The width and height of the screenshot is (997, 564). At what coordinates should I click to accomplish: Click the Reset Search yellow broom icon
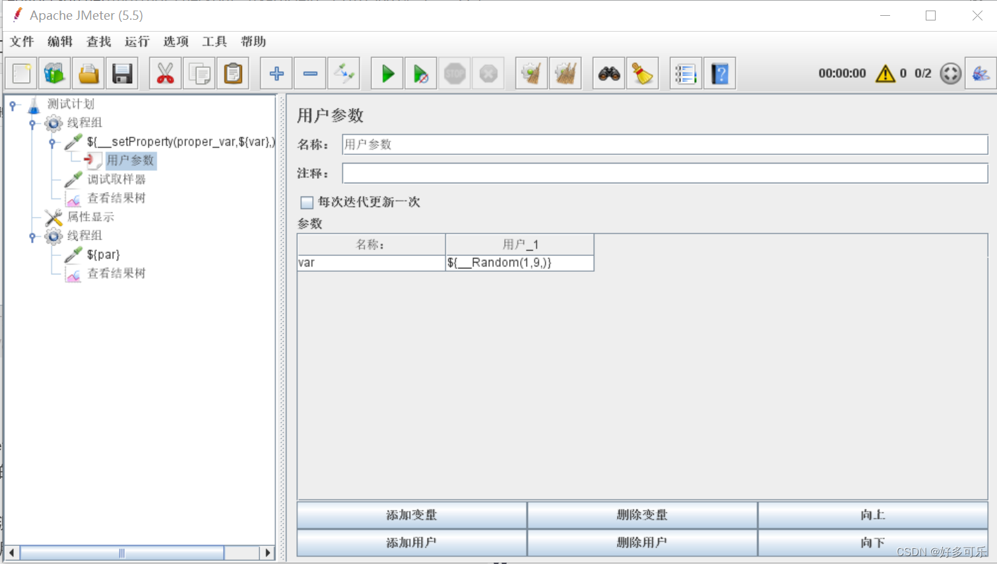(x=643, y=73)
